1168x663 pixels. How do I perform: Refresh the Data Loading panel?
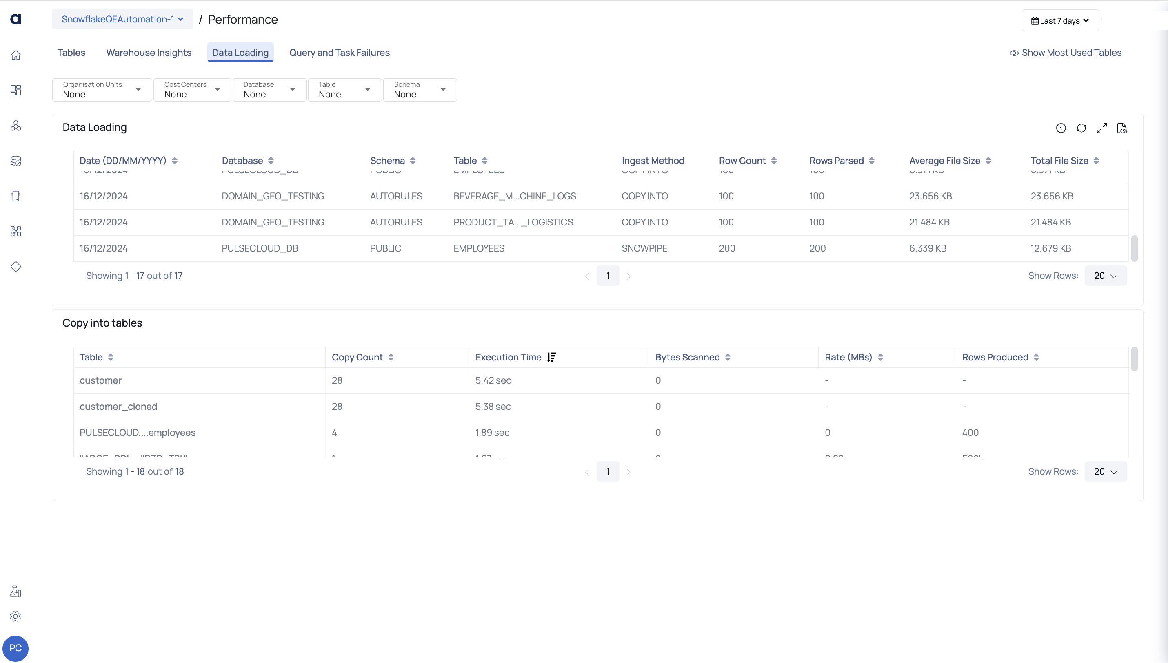1081,128
